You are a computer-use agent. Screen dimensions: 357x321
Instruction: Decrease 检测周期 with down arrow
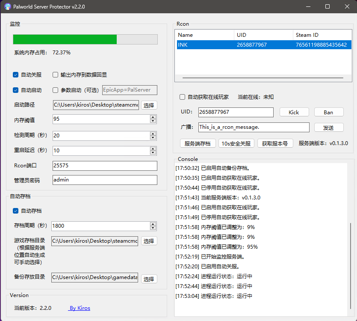click(x=153, y=138)
